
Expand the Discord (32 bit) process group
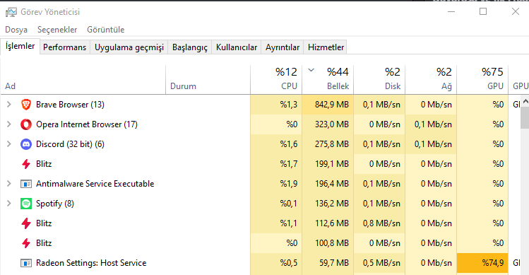[9, 144]
